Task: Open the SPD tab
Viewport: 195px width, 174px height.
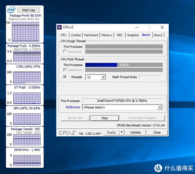Action: 120,35
